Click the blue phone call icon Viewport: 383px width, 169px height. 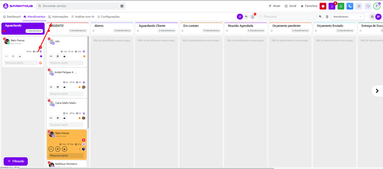tap(350, 6)
